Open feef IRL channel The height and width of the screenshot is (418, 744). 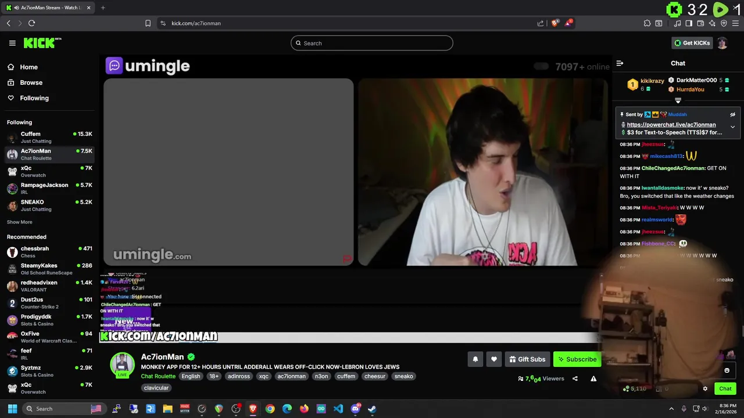click(49, 354)
